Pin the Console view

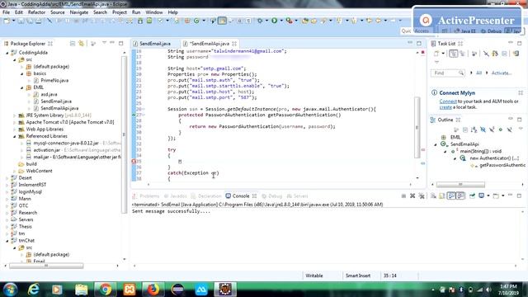coord(472,196)
